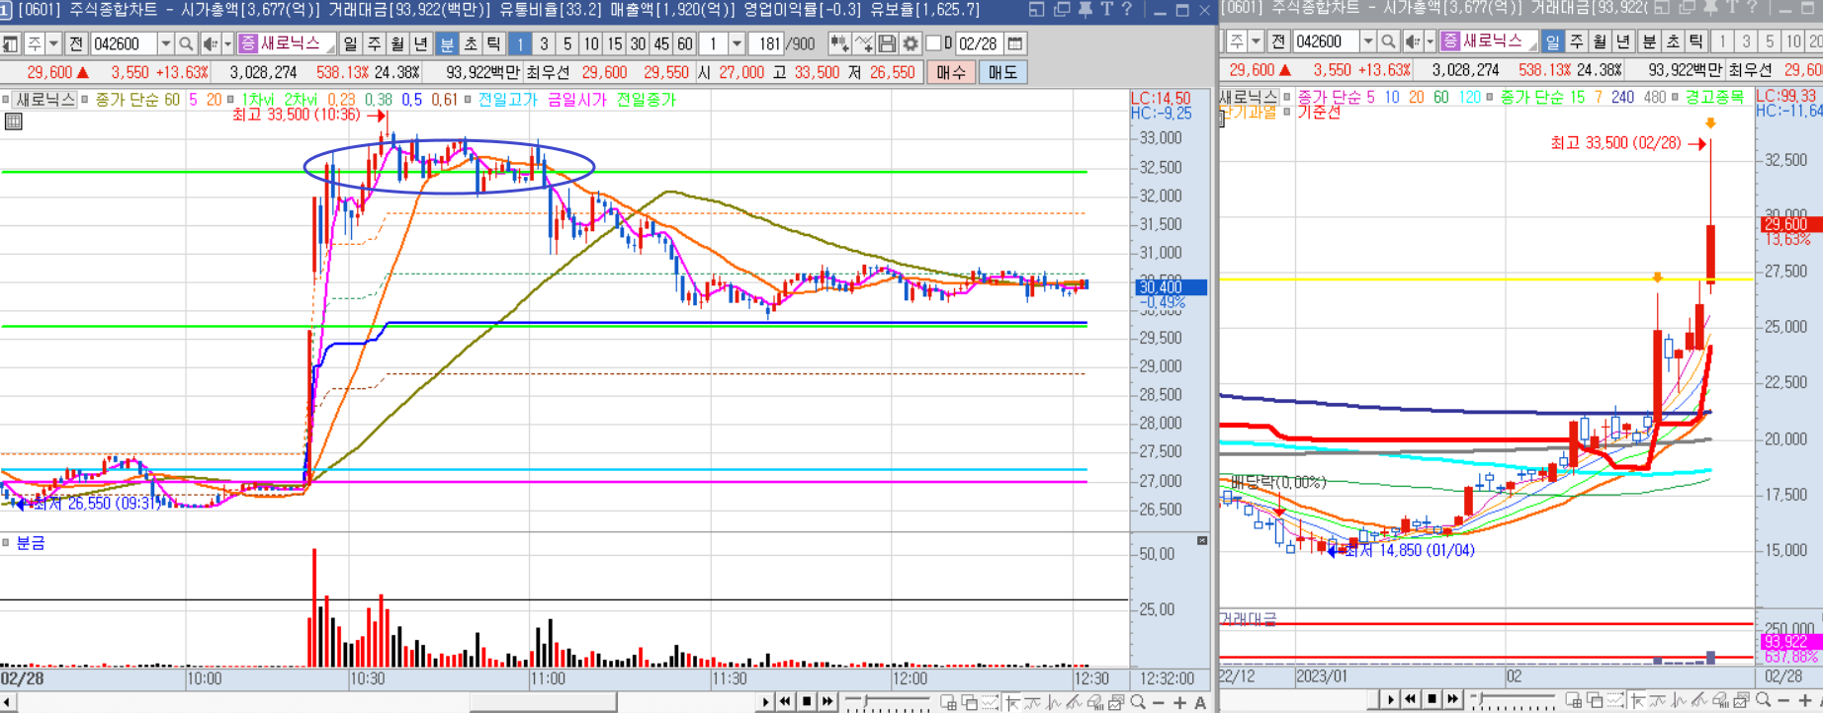The width and height of the screenshot is (1823, 713).
Task: Pin left window with pushpin icon
Action: click(x=1085, y=10)
